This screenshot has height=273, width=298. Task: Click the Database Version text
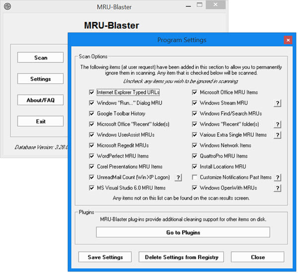coord(41,147)
